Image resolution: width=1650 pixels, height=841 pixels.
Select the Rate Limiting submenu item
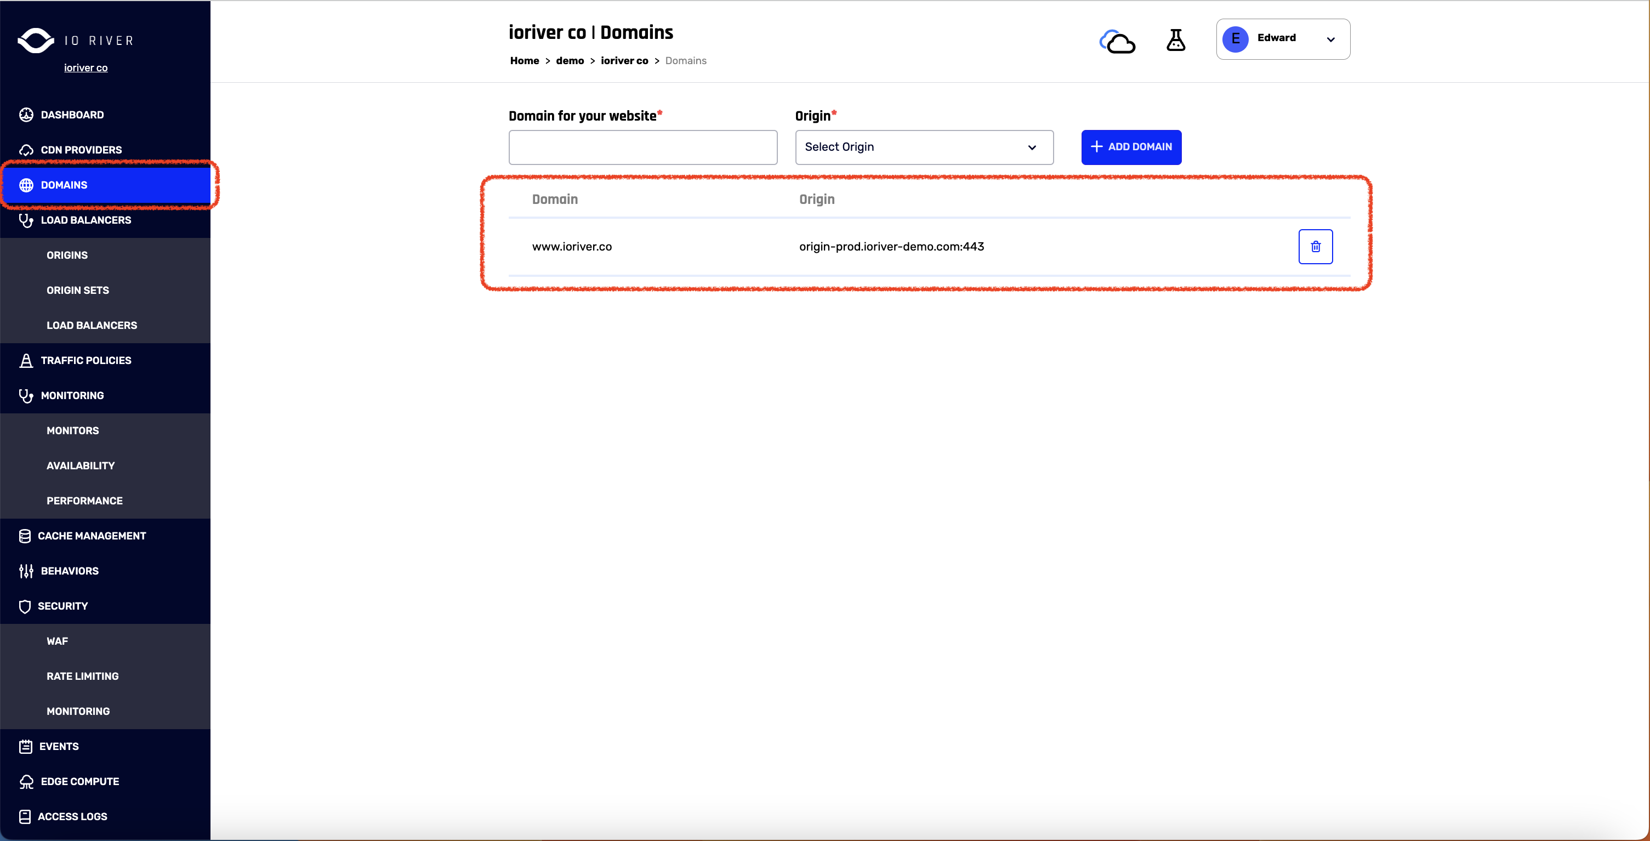click(83, 676)
